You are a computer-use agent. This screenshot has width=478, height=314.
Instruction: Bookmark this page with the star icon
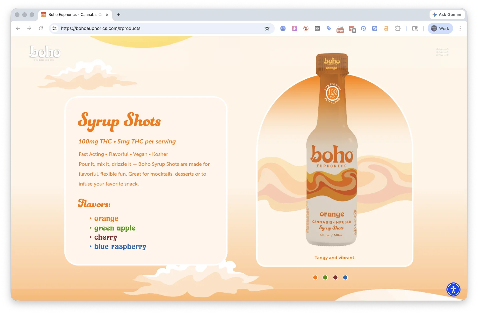(x=267, y=28)
